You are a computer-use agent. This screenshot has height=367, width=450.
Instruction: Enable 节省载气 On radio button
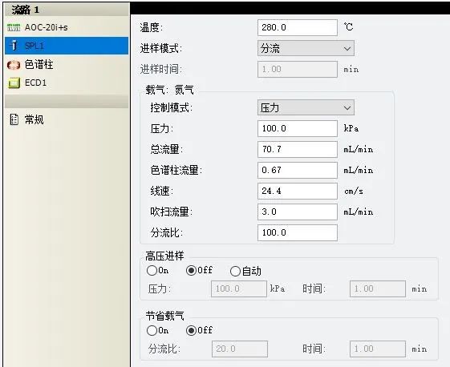coord(152,331)
